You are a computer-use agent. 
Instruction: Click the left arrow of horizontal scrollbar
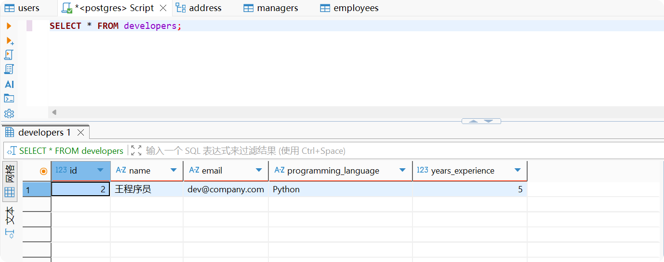54,112
